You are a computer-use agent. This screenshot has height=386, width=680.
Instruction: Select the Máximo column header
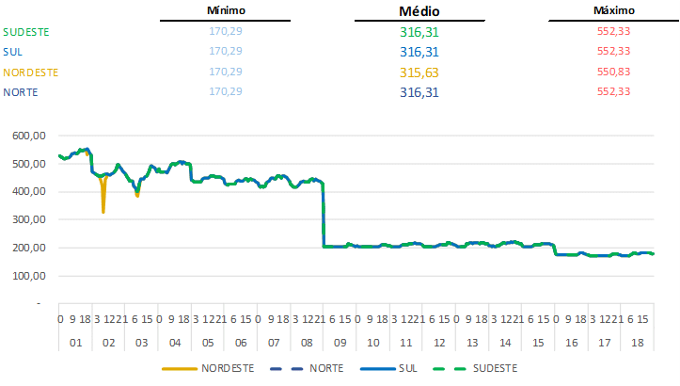pyautogui.click(x=613, y=10)
